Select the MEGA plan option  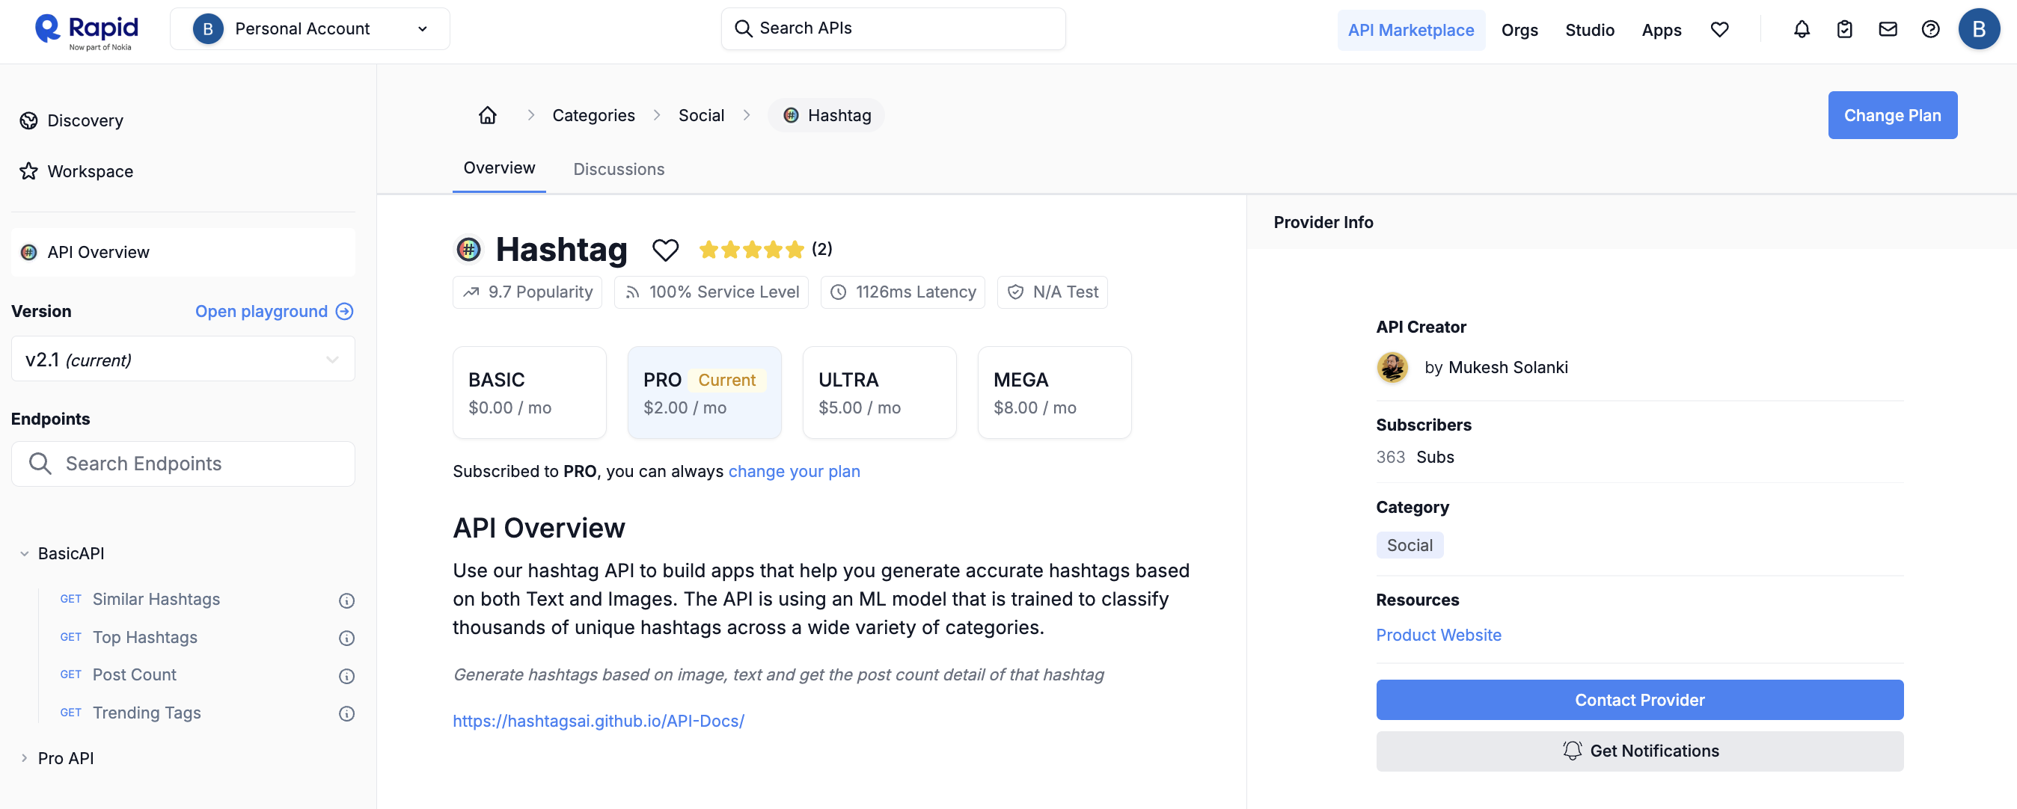(1054, 393)
